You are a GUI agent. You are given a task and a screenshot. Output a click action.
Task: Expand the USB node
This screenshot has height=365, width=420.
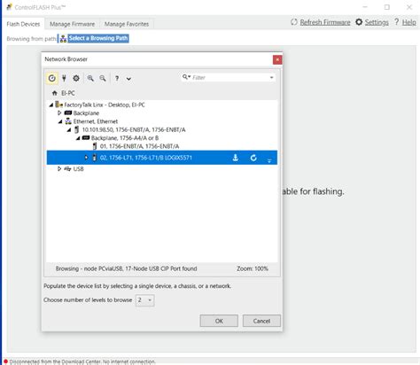point(59,168)
